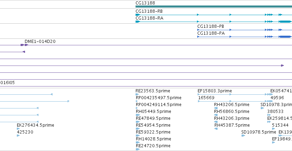Select the EK276434.5prime arrow glyph
This screenshot has width=292, height=151.
pos(18,129)
